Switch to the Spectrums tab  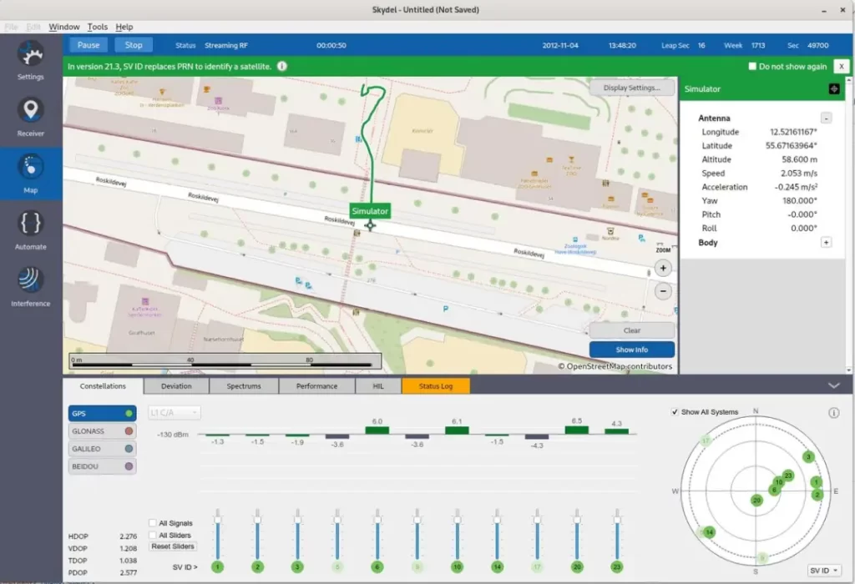[x=244, y=386]
